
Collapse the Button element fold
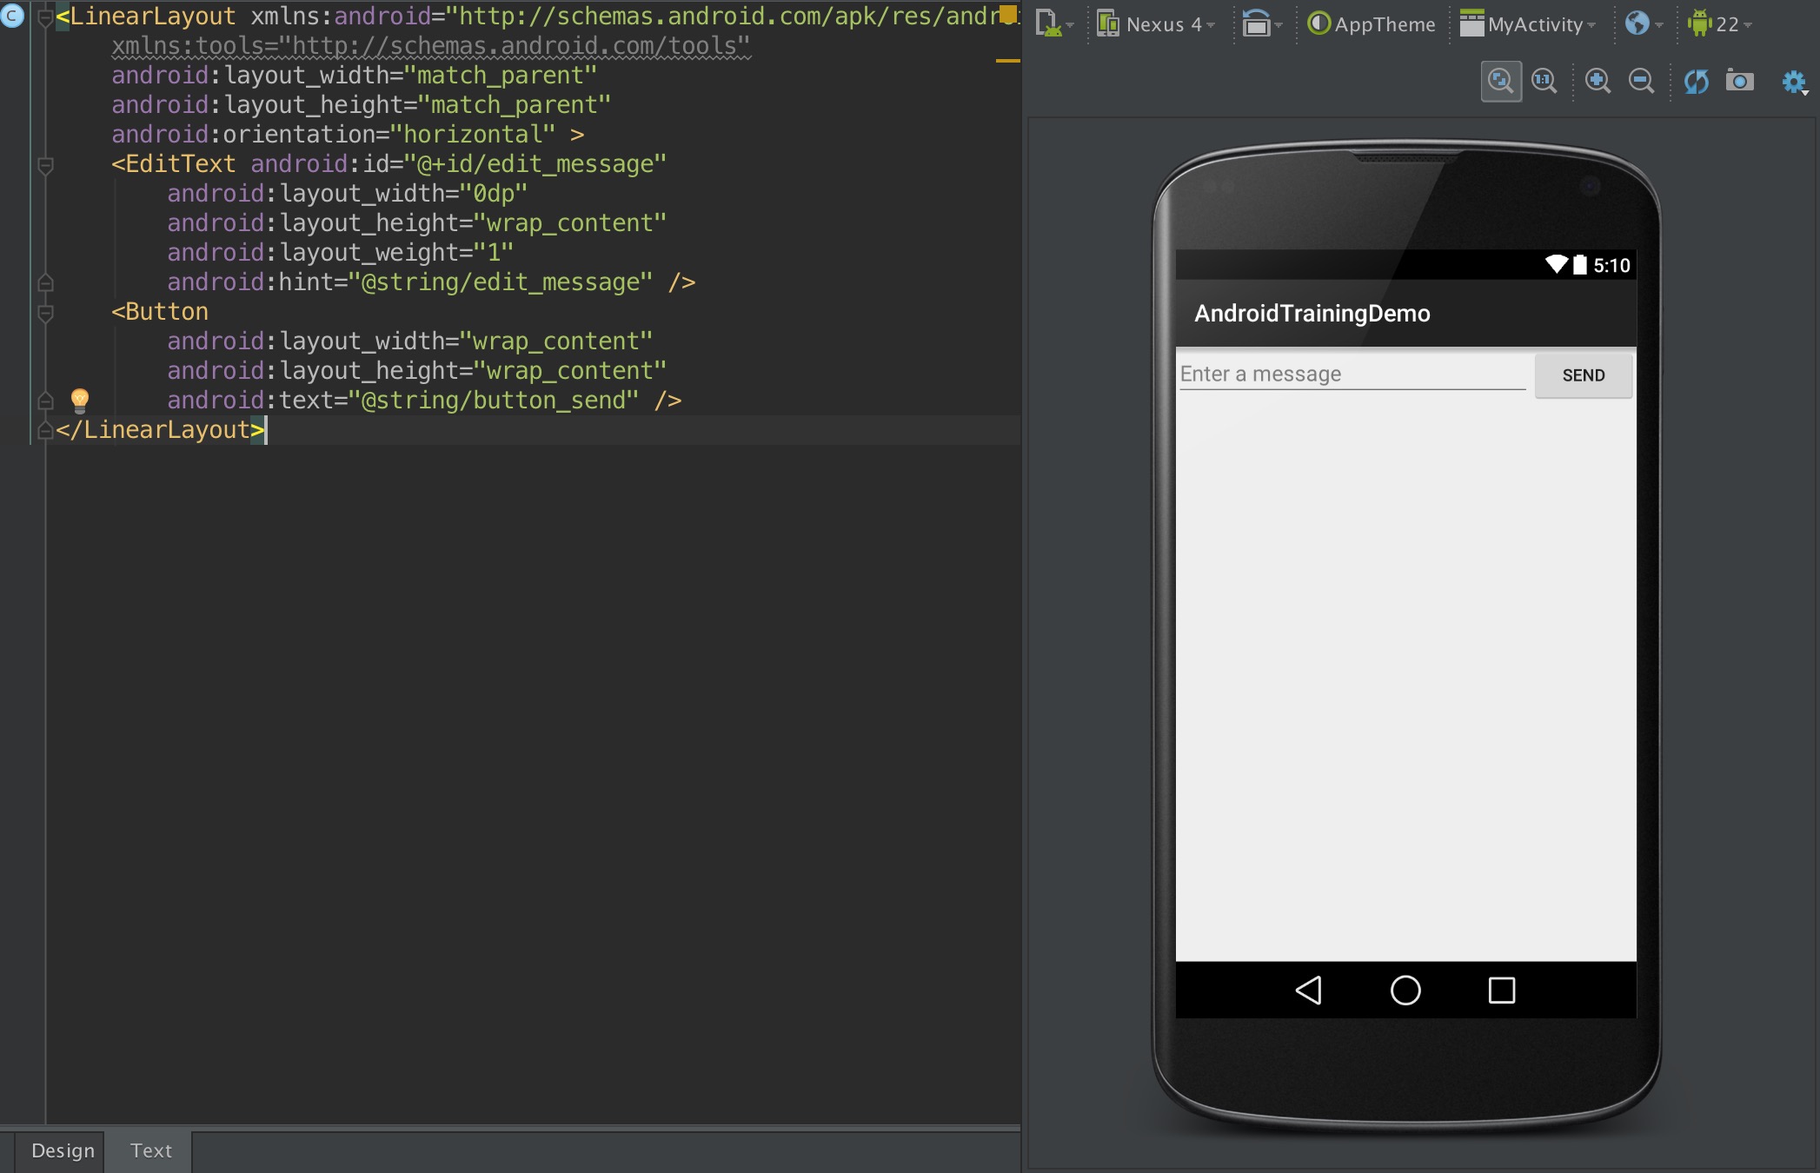(x=45, y=312)
